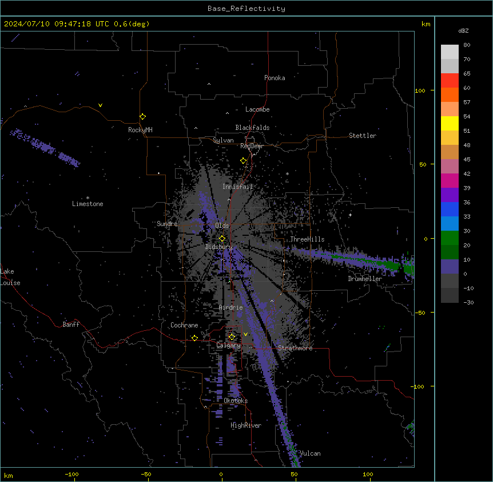Click the 65 value on the dBZ scale
The image size is (493, 482).
[467, 74]
